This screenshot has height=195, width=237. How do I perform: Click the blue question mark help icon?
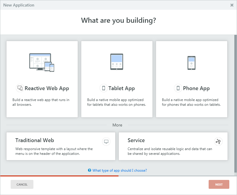tap(90, 170)
